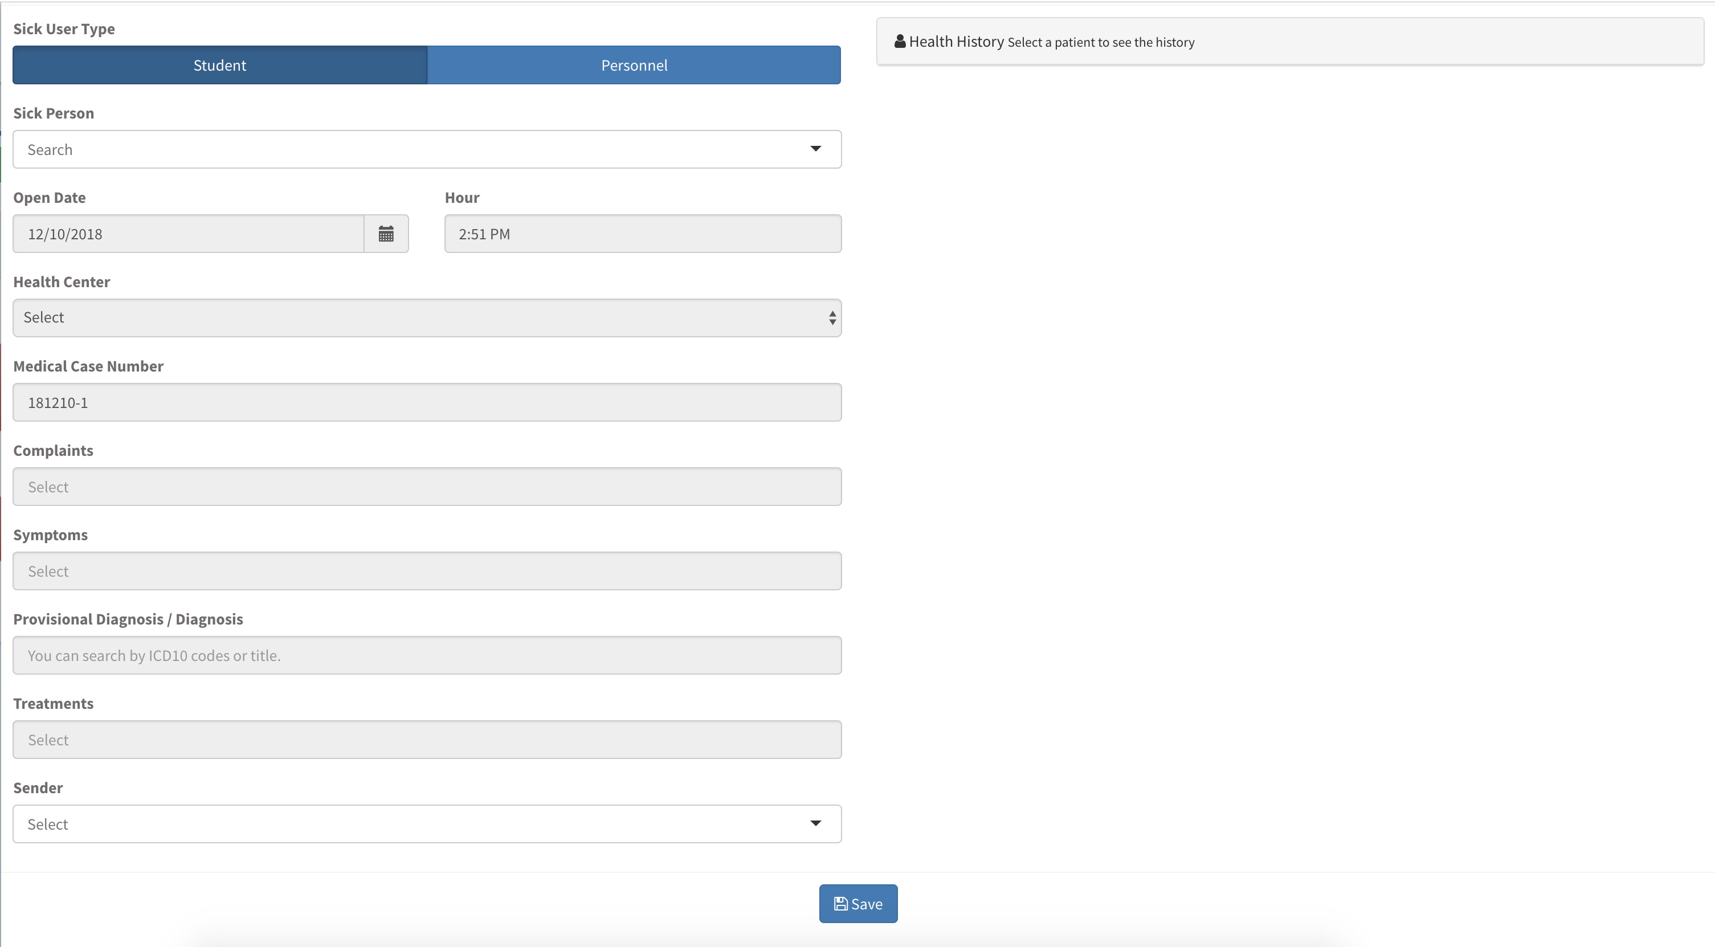Open the Symptoms select field

point(426,571)
